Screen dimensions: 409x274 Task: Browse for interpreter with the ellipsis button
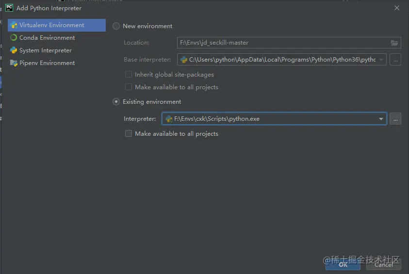pyautogui.click(x=395, y=119)
